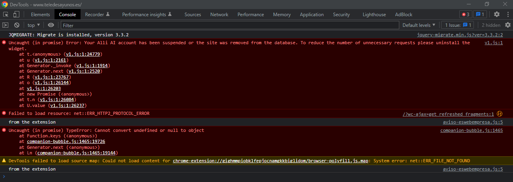The height and width of the screenshot is (182, 513).
Task: Open the /?wc-ajax=get_refreshed_fragments:1 link
Action: pyautogui.click(x=448, y=114)
